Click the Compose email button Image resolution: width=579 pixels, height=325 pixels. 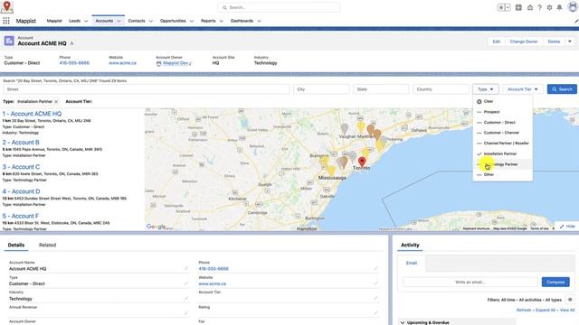555,282
